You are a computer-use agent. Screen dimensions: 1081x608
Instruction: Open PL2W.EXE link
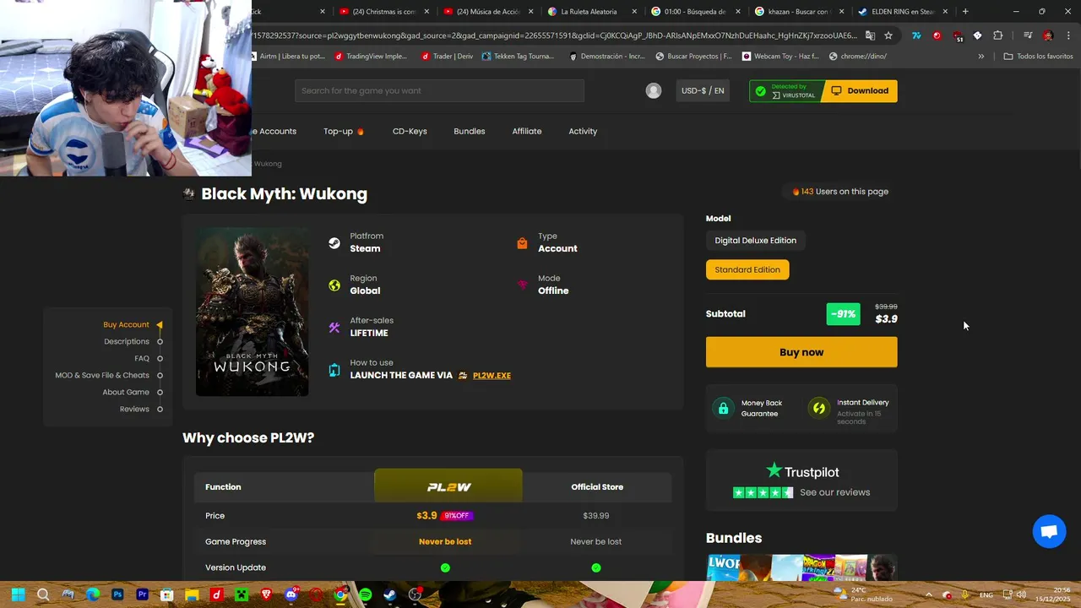click(x=492, y=375)
